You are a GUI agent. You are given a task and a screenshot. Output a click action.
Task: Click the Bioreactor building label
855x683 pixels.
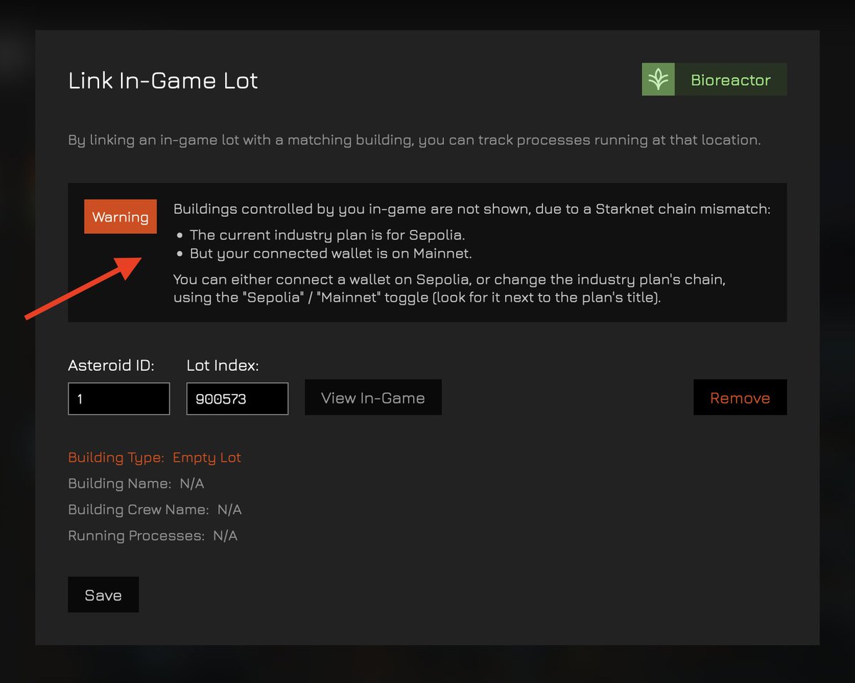click(x=731, y=80)
